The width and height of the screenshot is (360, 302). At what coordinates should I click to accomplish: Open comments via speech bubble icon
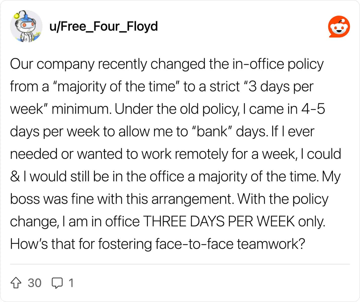tap(57, 283)
